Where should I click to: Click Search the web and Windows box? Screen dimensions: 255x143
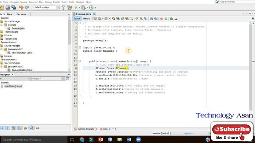pos(34,139)
